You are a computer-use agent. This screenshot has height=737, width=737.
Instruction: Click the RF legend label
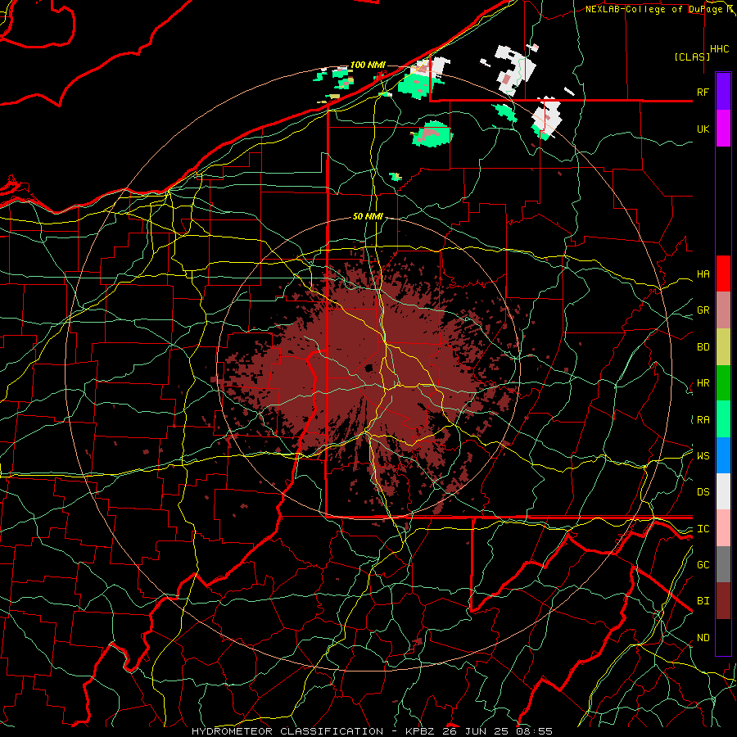[703, 92]
